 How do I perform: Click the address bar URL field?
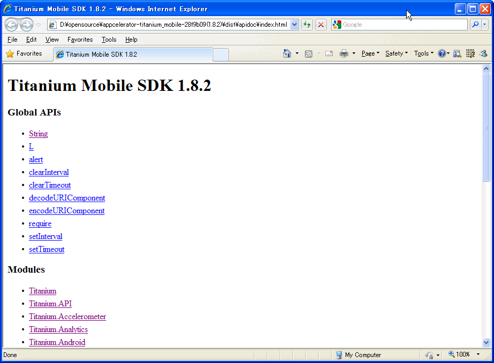[x=173, y=25]
